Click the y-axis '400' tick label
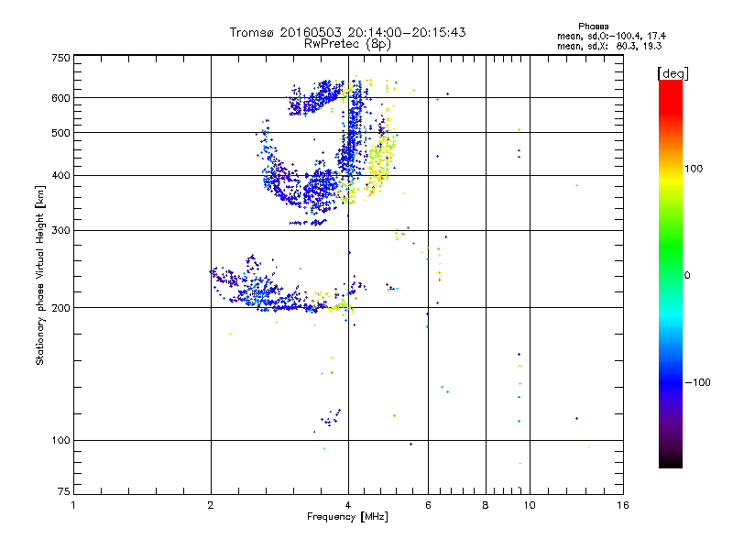This screenshot has width=733, height=550. click(60, 176)
